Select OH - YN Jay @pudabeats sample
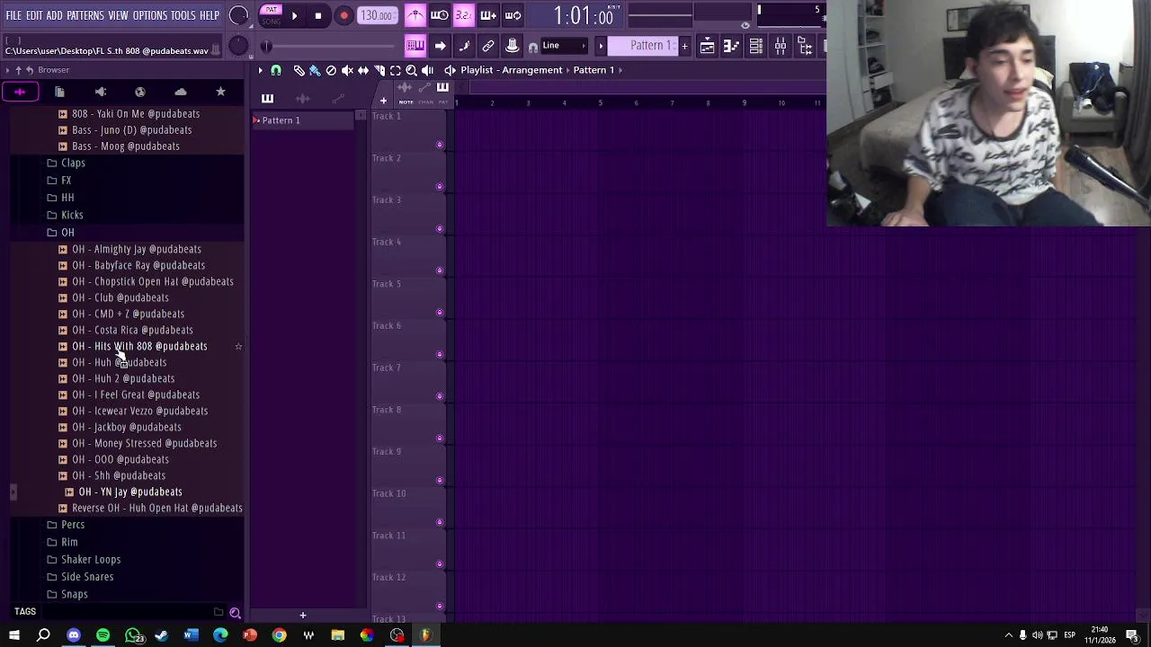 (x=130, y=492)
